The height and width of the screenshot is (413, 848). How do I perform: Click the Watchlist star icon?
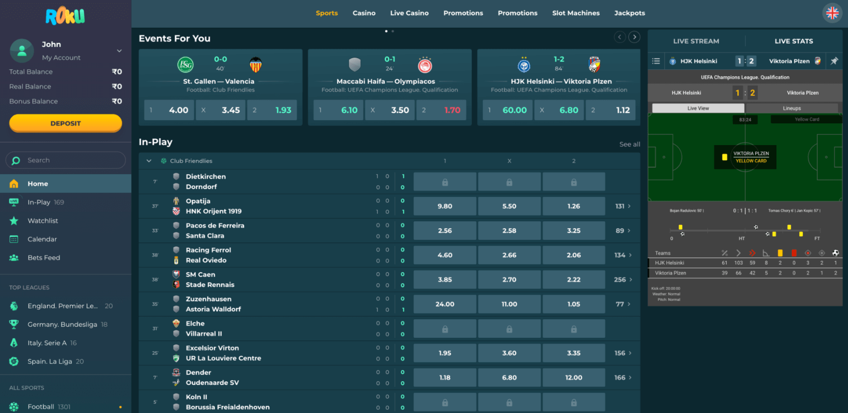14,221
